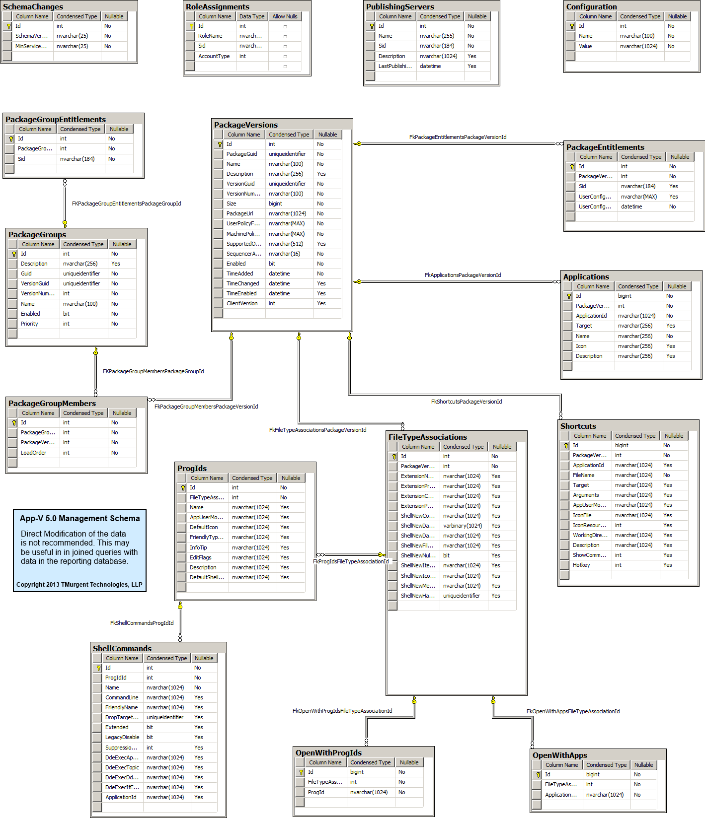Click the primary key icon in OpenWithApps table

pos(538,775)
